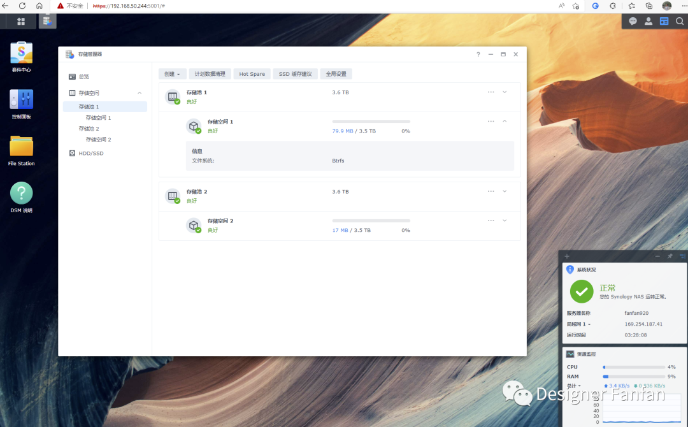Viewport: 688px width, 427px height.
Task: Select 存储池 2 in sidebar
Action: coord(105,129)
